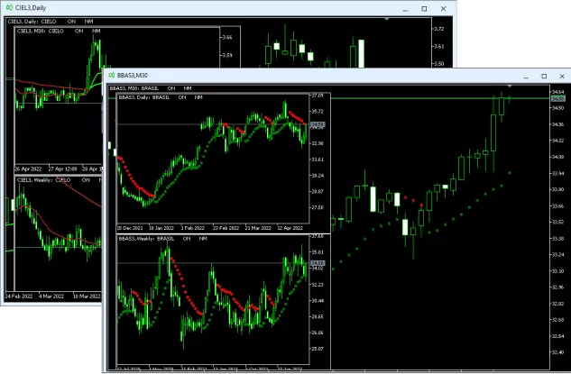571x374 pixels.
Task: Close the CIEL3,Daily chart window
Action: tap(445, 8)
